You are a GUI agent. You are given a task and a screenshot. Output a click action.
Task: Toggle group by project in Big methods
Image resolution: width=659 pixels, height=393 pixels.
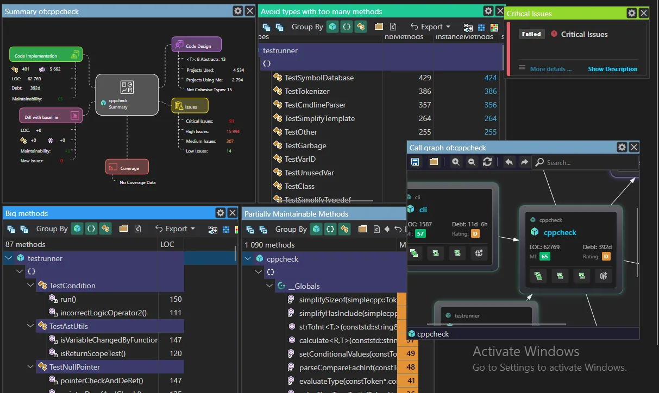click(x=78, y=229)
